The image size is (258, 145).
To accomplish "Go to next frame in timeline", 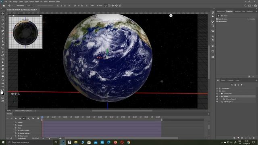I will pyautogui.click(x=20, y=118).
